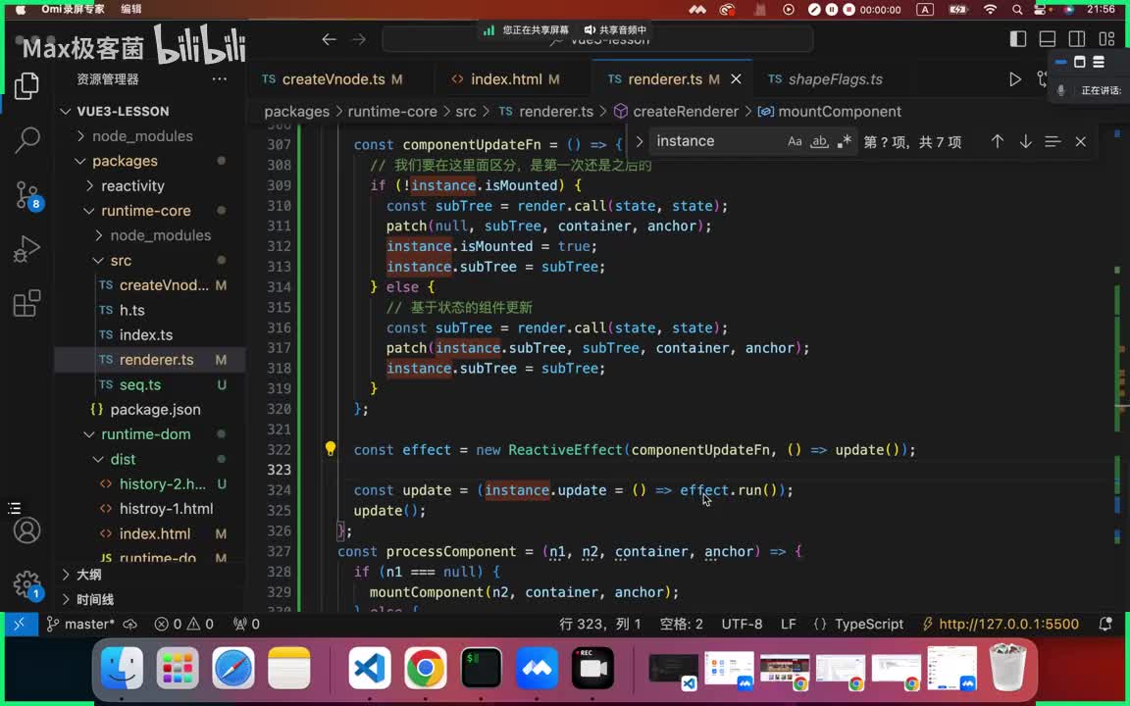The height and width of the screenshot is (706, 1130).
Task: Expand the replace row in find widget
Action: pos(639,141)
